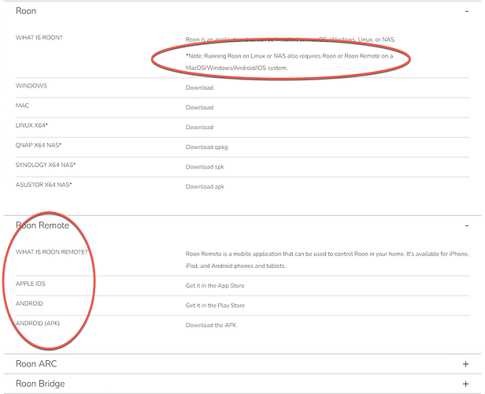The image size is (485, 394).
Task: Select the WHAT IS ROON REMOTE? label
Action: [x=52, y=252]
